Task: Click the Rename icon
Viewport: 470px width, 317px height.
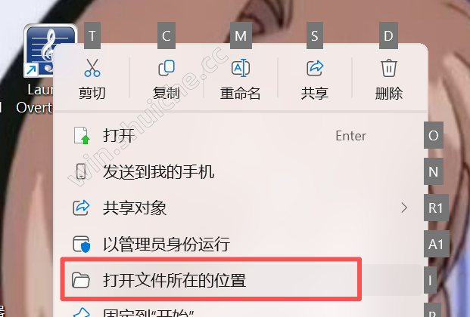Action: point(241,68)
